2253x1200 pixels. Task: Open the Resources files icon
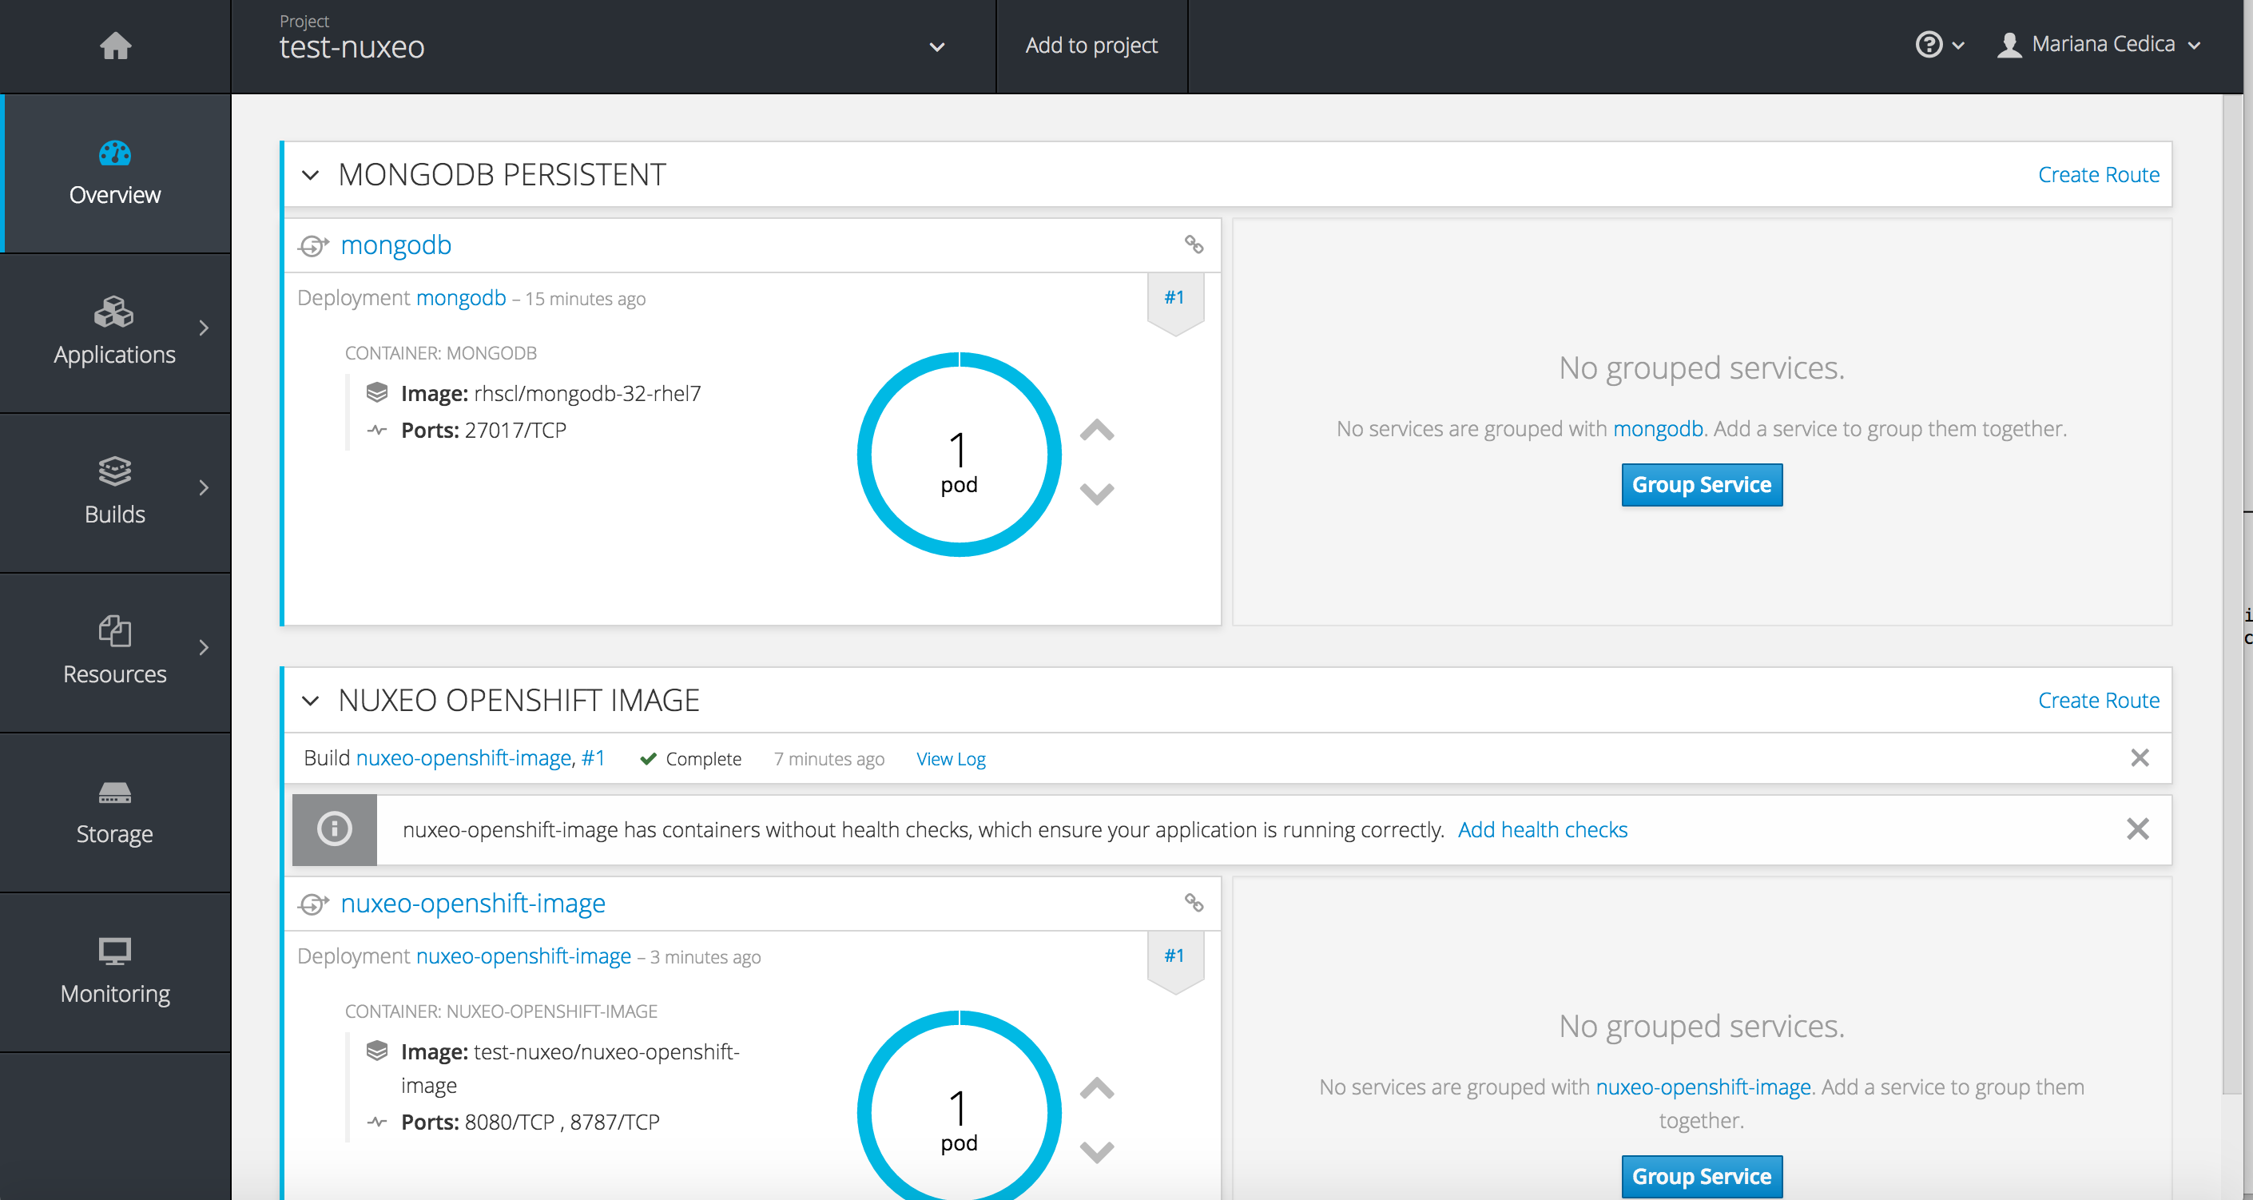pyautogui.click(x=114, y=630)
